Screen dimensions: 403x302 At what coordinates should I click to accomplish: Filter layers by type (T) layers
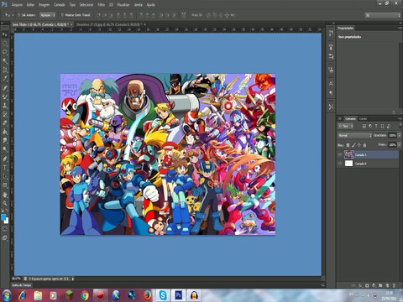[376, 126]
